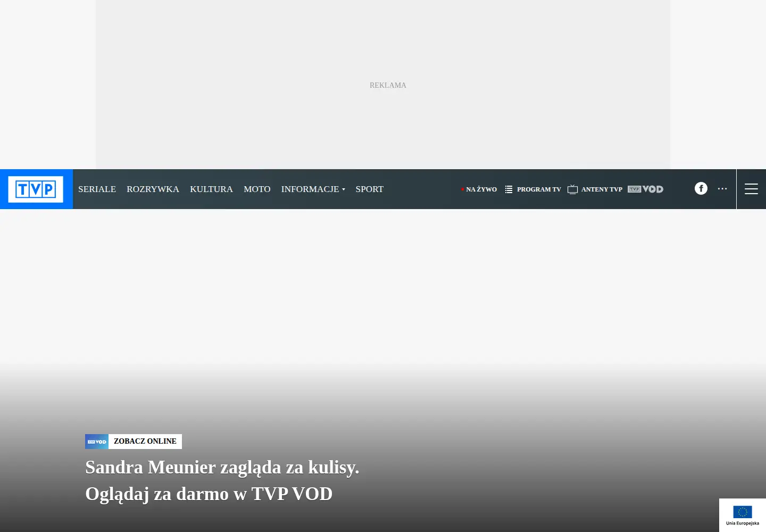Click the Unia Europejska flag badge
This screenshot has width=766, height=532.
(743, 515)
